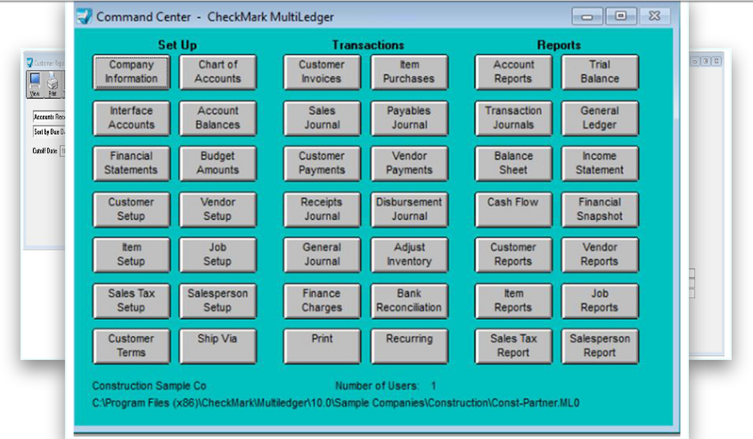Open the Disbursement Journal
Screen dimensions: 753x439
click(x=409, y=209)
